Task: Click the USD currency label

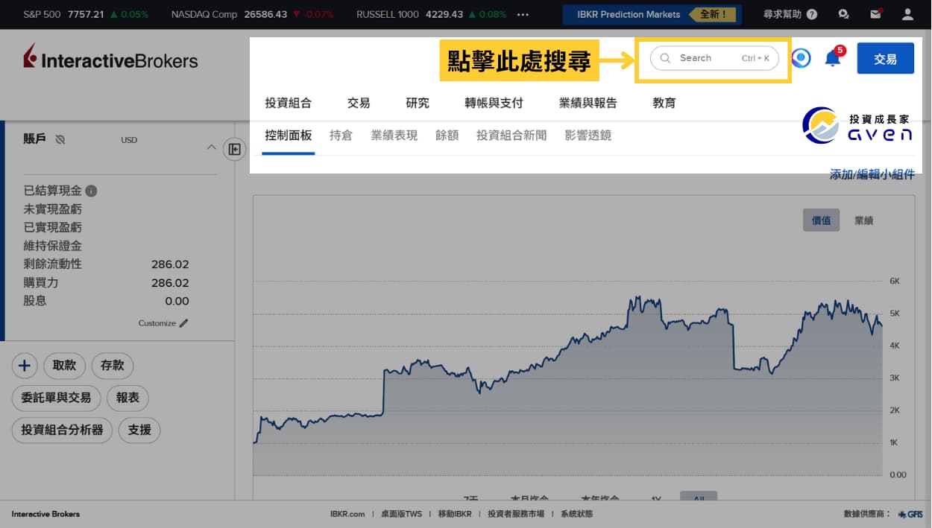Action: (129, 140)
